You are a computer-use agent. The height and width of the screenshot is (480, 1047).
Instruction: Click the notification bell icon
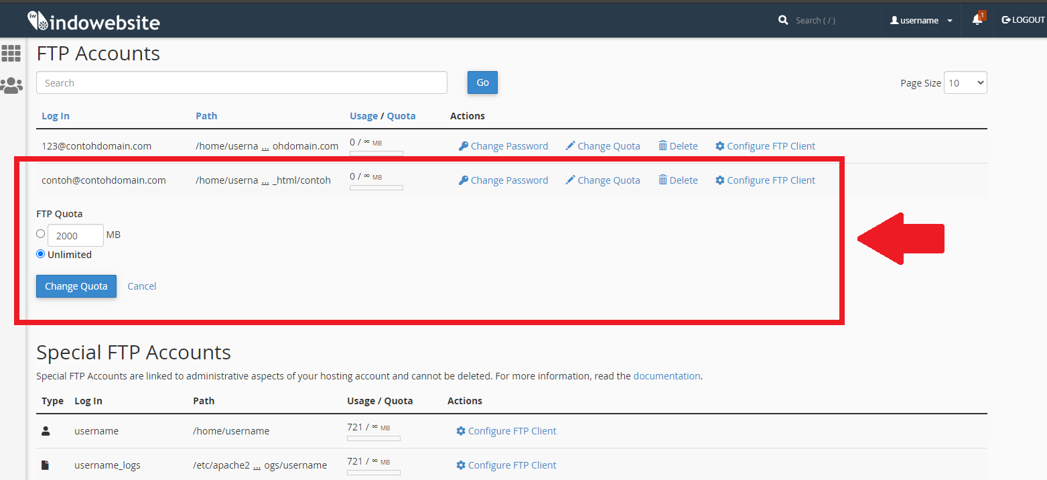point(977,20)
